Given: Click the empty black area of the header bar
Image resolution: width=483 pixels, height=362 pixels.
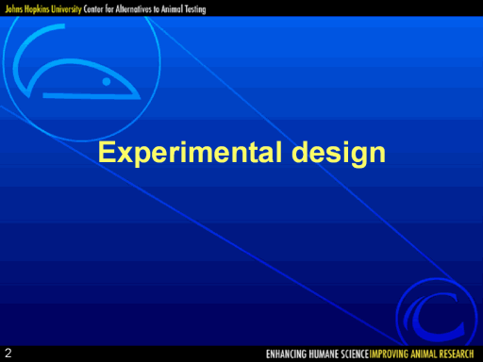Looking at the screenshot, I should (x=346, y=8).
